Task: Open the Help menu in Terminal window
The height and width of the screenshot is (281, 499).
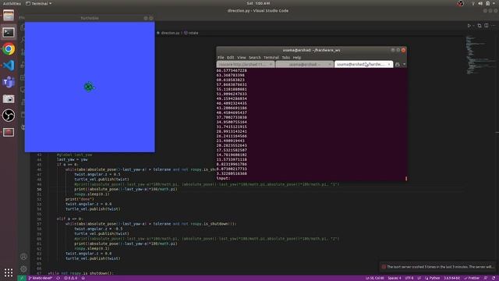Action: point(297,57)
